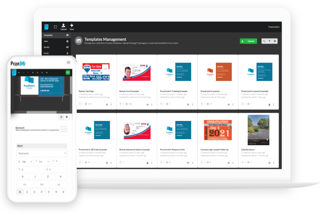Image resolution: width=320 pixels, height=213 pixels.
Task: Open three-dot menu on PressCentric Layouts Example
Action: pyautogui.click(x=273, y=104)
